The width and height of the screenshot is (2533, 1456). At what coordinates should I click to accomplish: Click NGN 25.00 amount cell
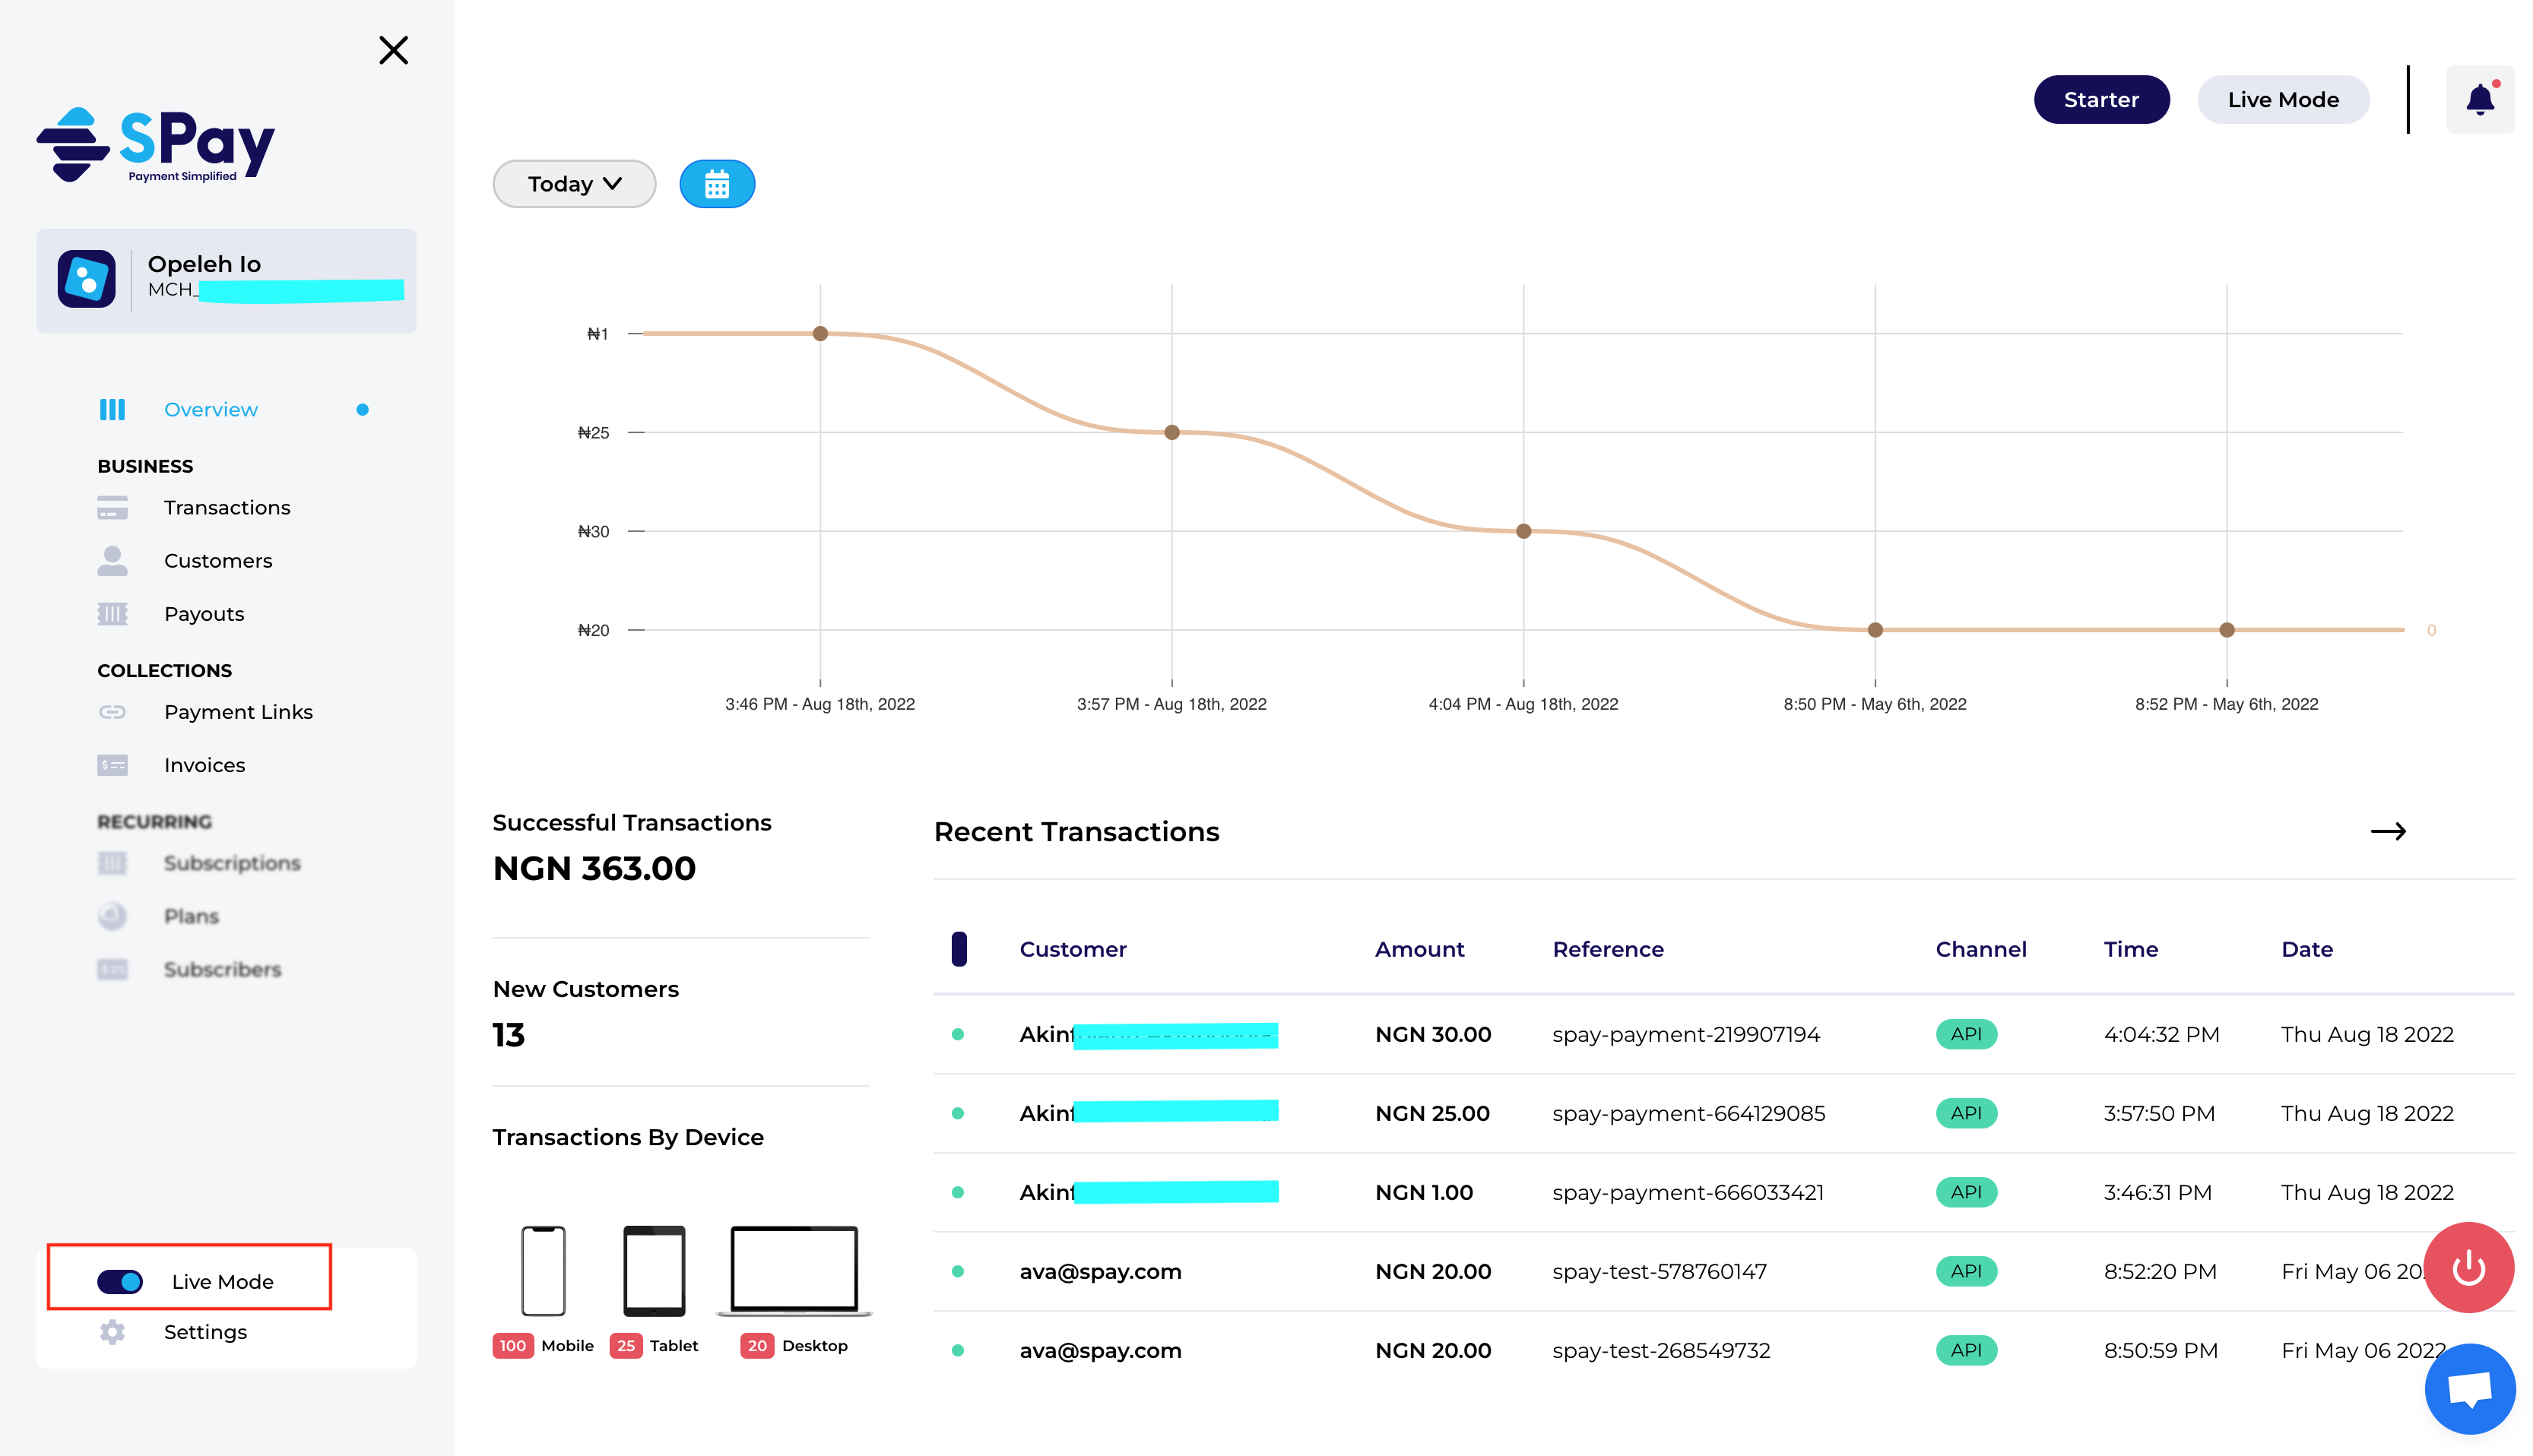click(x=1431, y=1113)
